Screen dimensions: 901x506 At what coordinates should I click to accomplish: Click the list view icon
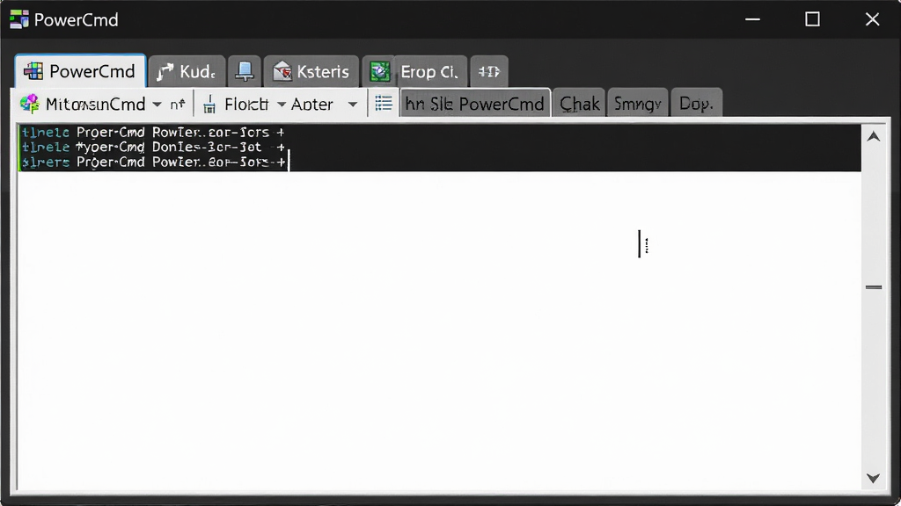tap(384, 104)
